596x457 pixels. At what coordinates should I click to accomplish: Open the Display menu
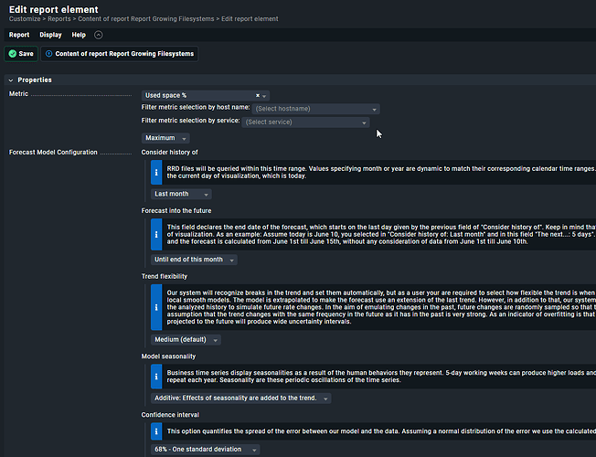coord(50,35)
